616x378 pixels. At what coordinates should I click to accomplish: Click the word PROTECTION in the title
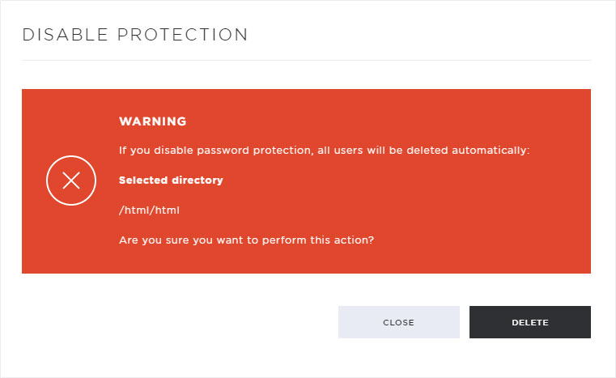pyautogui.click(x=183, y=35)
